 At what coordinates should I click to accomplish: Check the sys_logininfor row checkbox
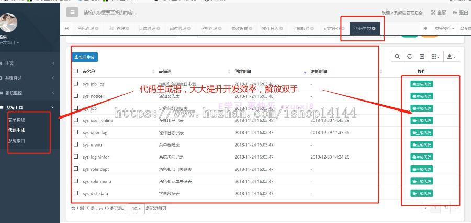[76, 157]
